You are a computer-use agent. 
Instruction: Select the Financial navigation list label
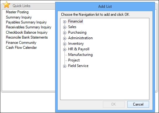[x=75, y=21]
